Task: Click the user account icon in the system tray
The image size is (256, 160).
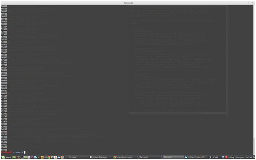Action: click(x=210, y=157)
